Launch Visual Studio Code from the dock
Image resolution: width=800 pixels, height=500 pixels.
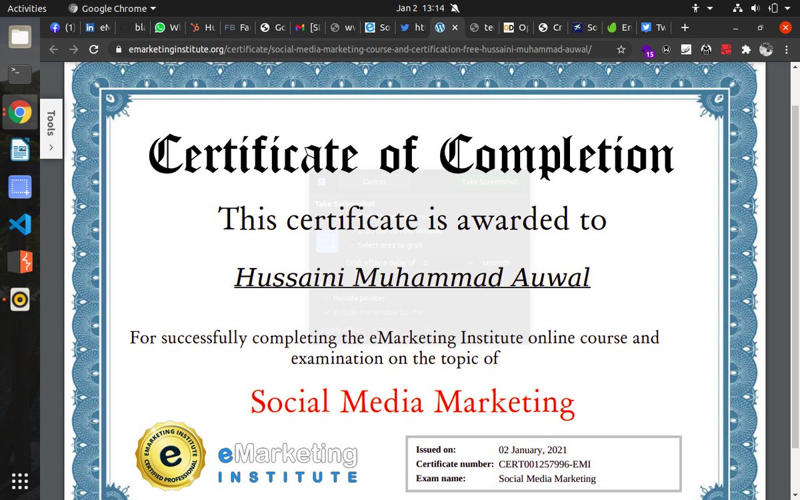point(20,225)
